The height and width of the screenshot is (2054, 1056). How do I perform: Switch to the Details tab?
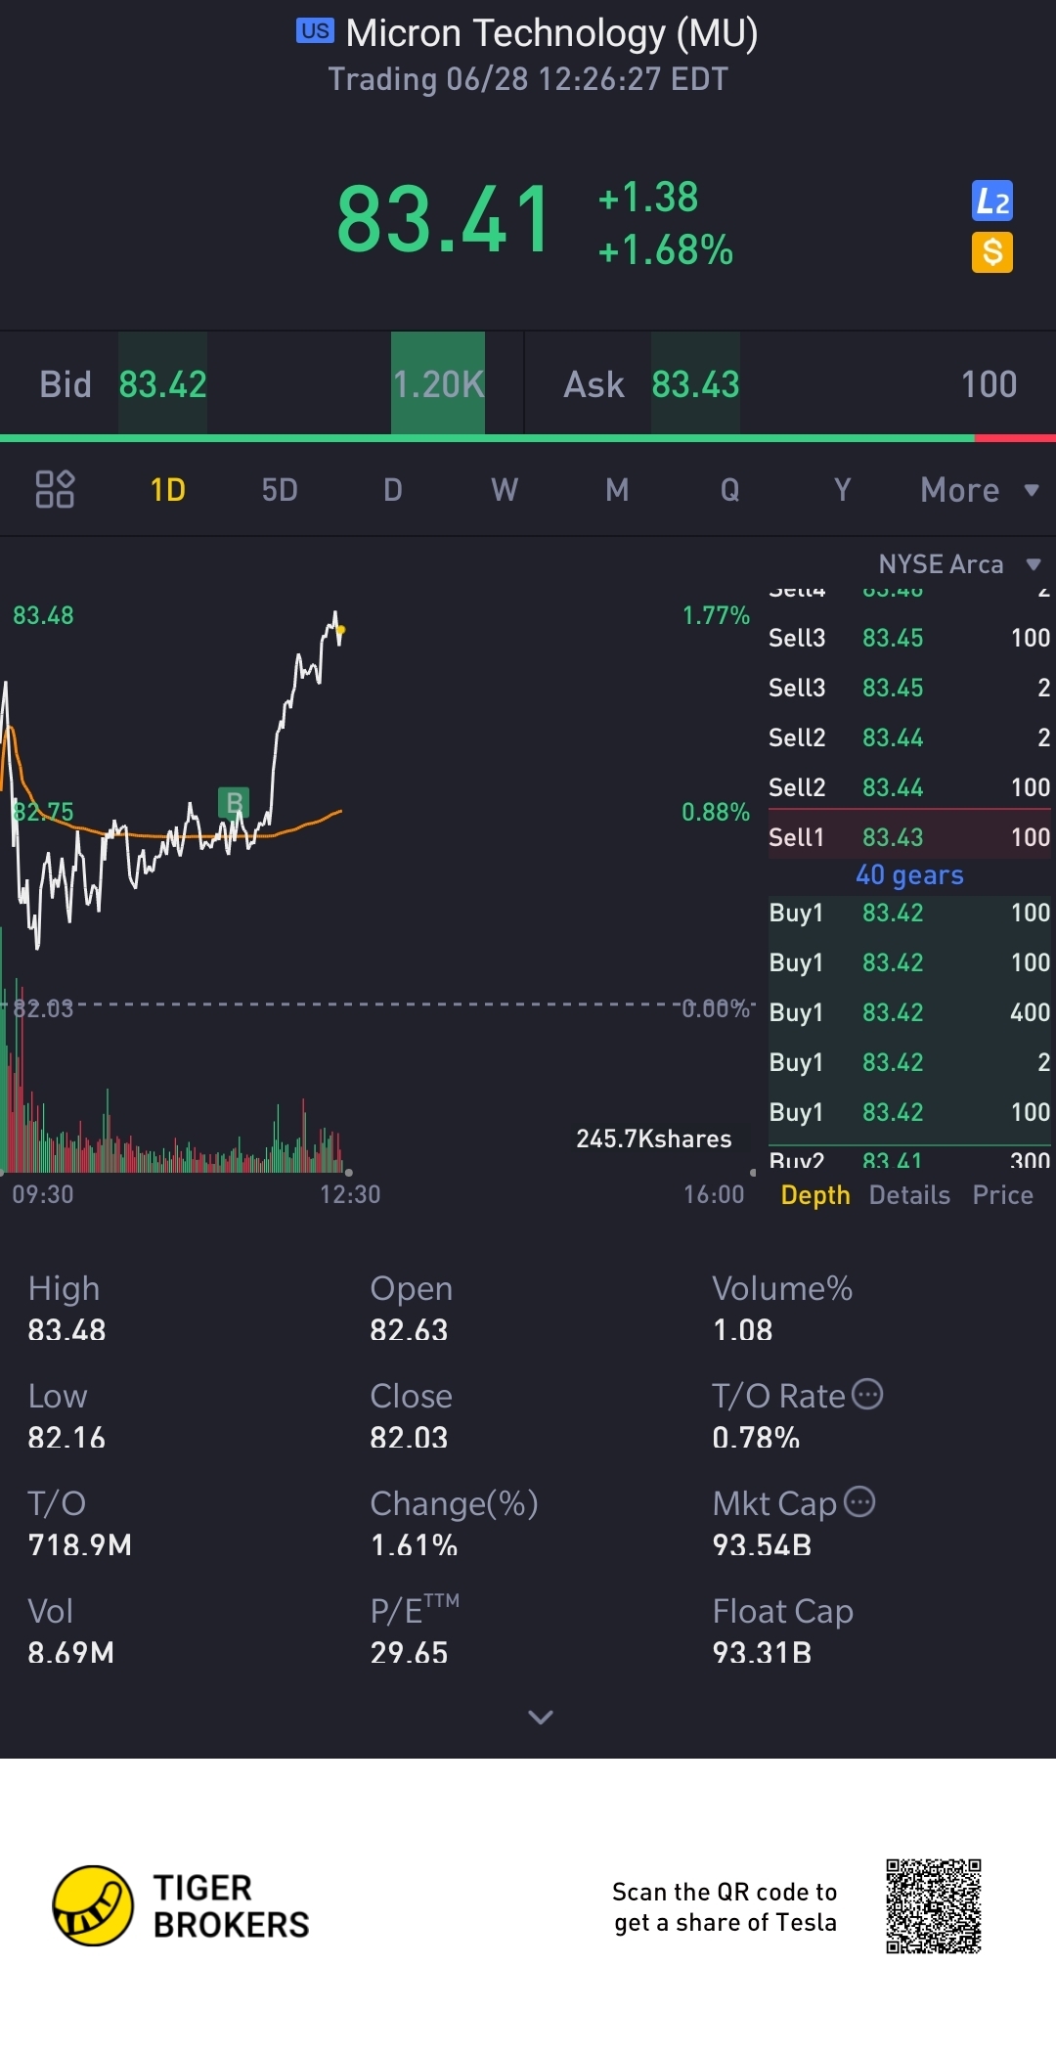(x=909, y=1195)
